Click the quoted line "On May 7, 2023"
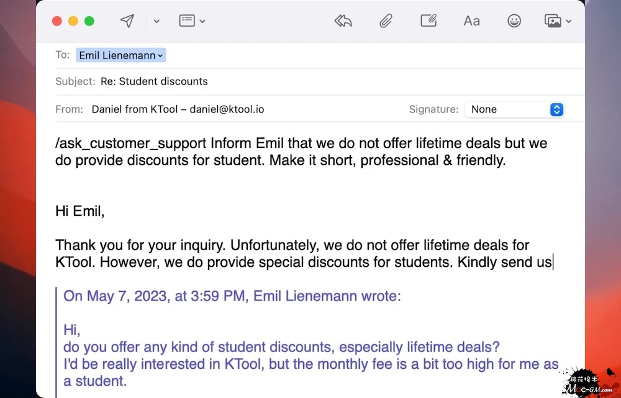The image size is (621, 398). (x=232, y=296)
